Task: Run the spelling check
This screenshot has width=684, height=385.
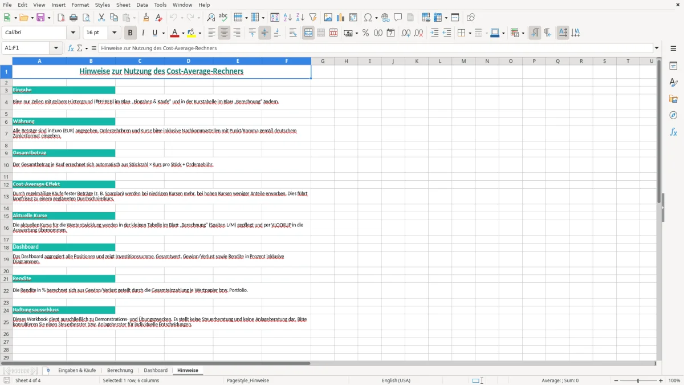Action: [x=223, y=18]
